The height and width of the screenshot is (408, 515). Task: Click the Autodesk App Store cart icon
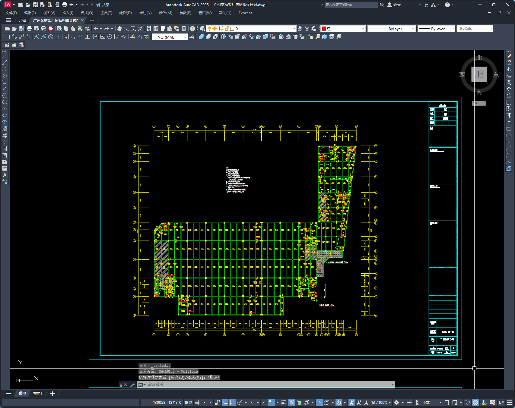426,5
